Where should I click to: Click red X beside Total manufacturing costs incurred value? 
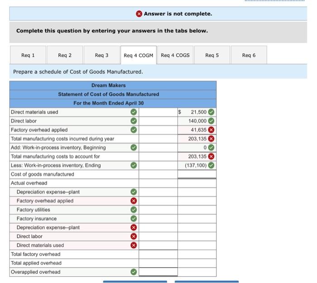(x=211, y=138)
